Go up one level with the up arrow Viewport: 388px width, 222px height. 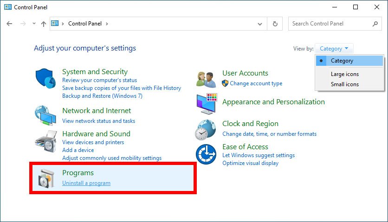coord(44,24)
